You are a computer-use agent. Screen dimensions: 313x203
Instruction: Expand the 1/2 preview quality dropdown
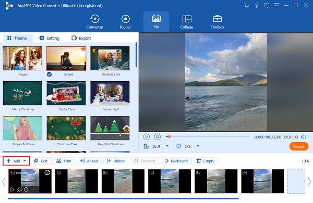click(198, 146)
